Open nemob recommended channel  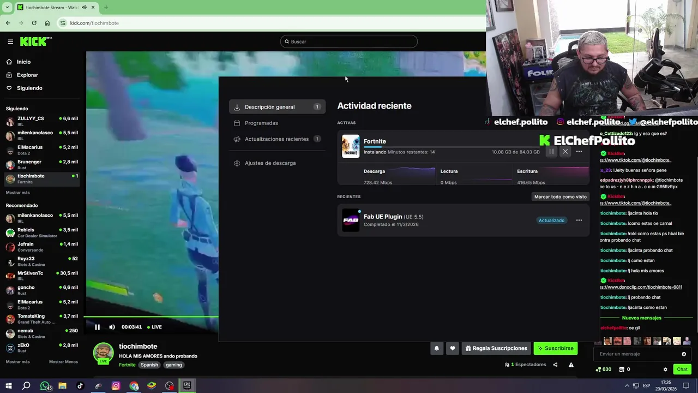point(43,333)
